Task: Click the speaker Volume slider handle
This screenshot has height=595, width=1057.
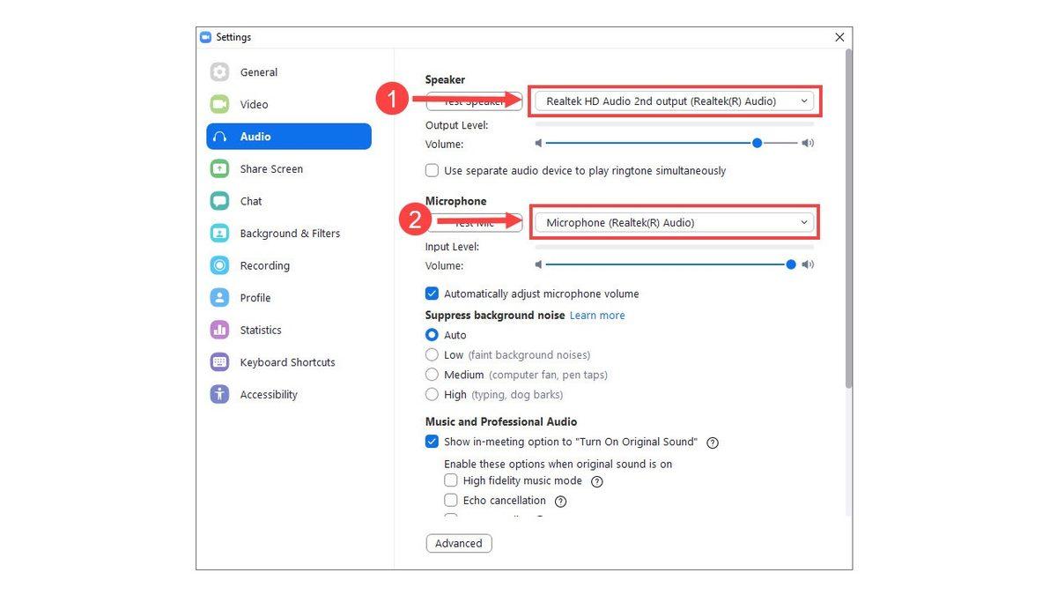Action: pyautogui.click(x=757, y=143)
